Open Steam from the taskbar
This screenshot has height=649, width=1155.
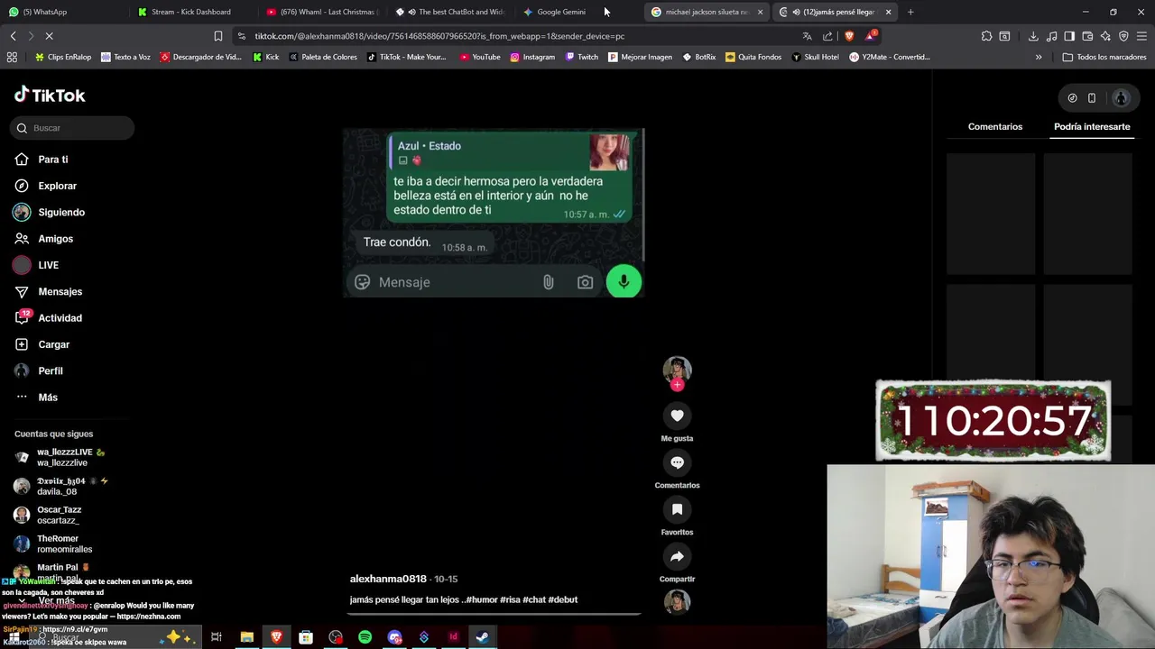[483, 637]
